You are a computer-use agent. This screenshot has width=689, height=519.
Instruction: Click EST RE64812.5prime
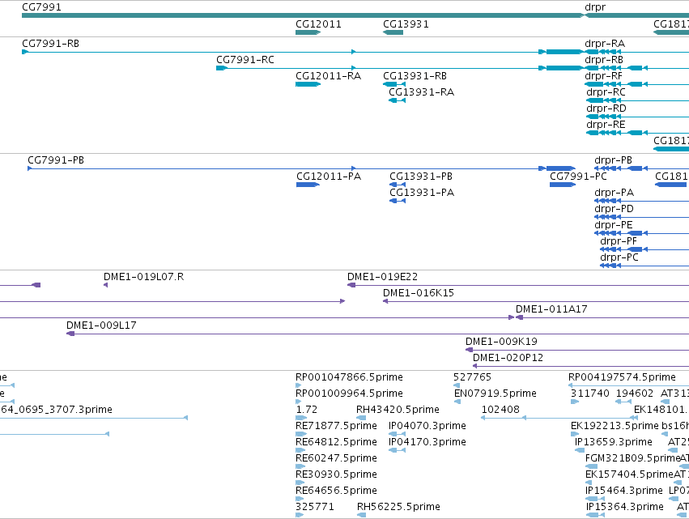336,443
